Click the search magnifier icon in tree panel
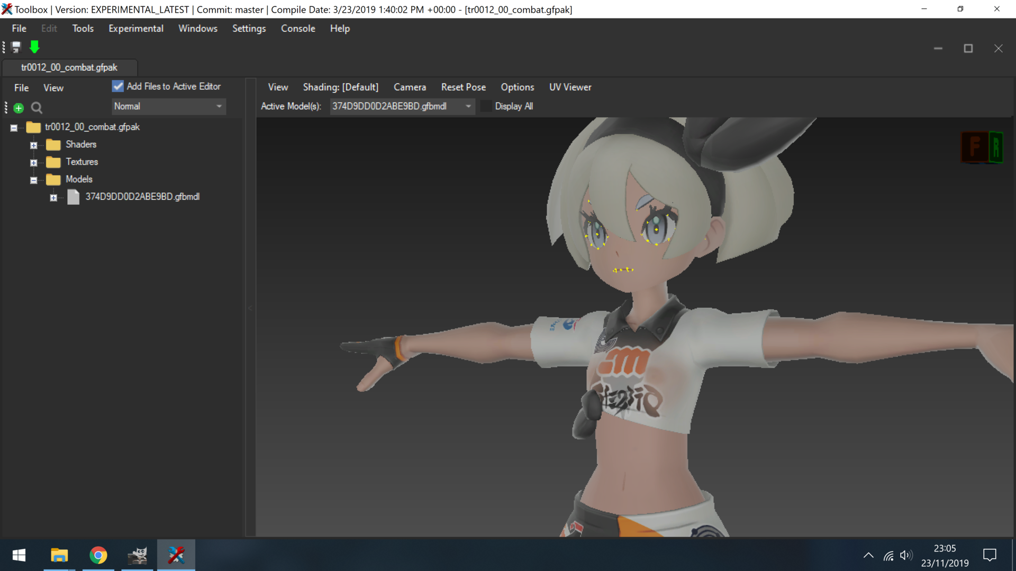1016x571 pixels. [x=37, y=108]
